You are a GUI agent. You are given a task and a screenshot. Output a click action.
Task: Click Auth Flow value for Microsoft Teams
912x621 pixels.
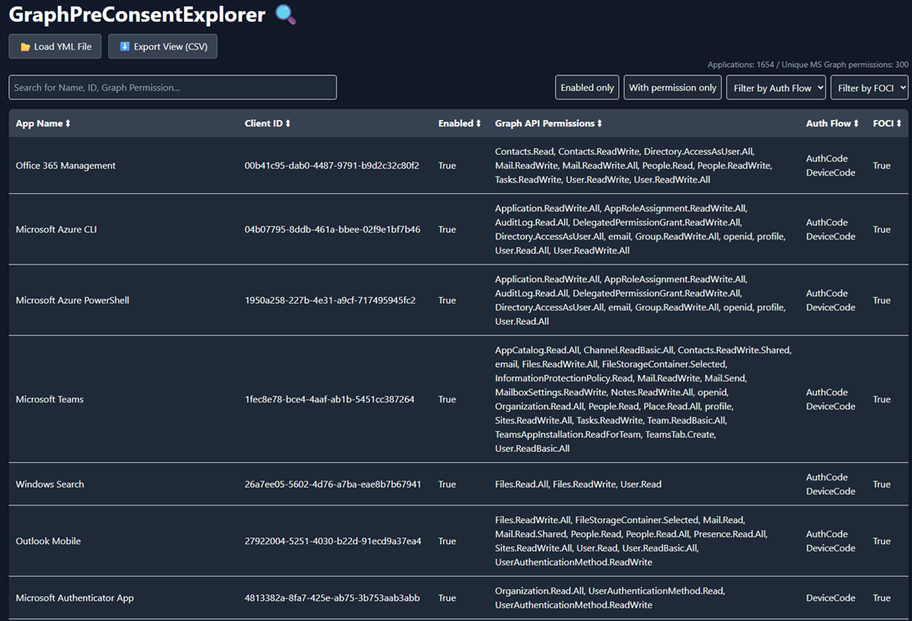pyautogui.click(x=831, y=399)
